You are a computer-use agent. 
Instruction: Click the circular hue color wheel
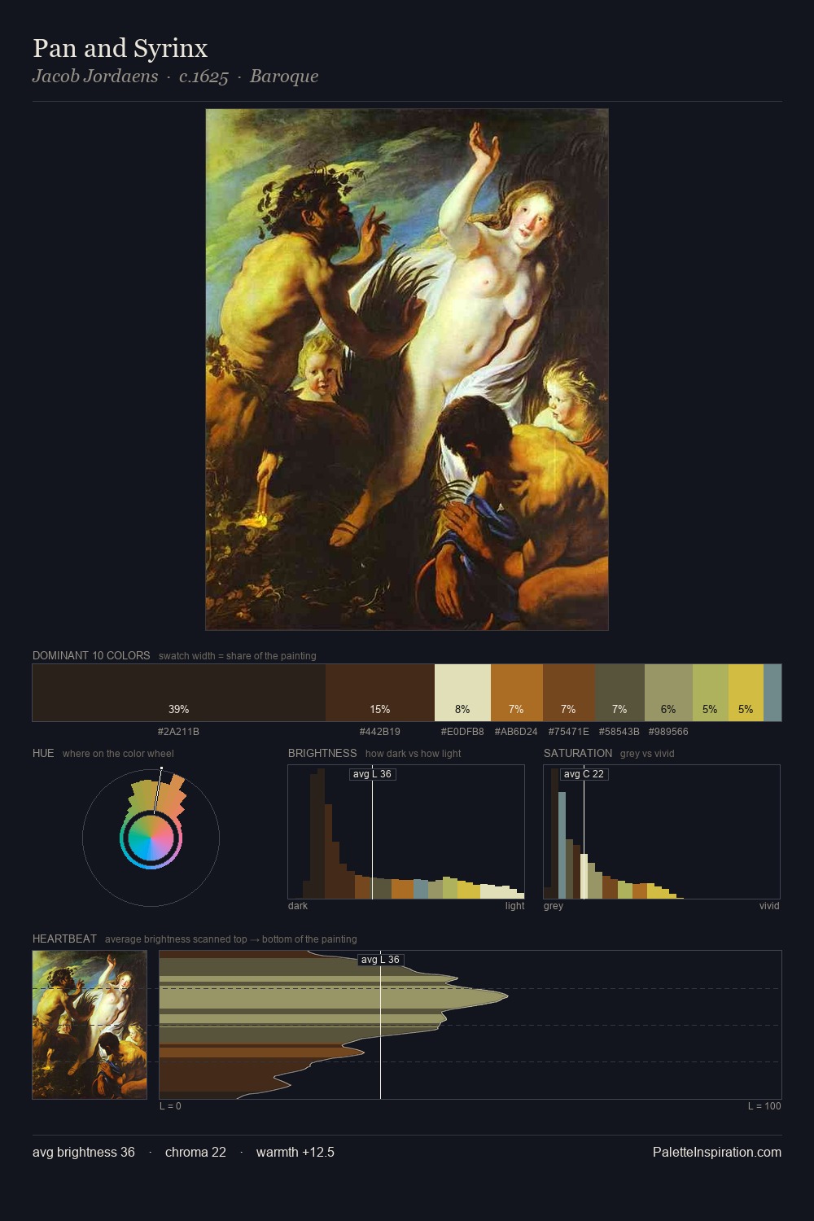(151, 838)
